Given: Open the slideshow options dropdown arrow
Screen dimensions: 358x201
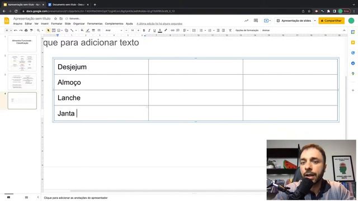Looking at the screenshot, I should (315, 21).
